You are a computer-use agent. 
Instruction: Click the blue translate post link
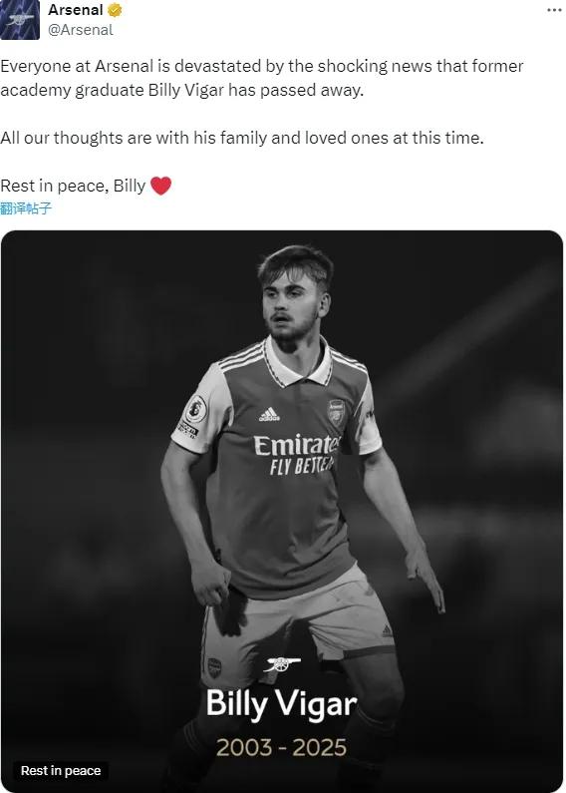pos(26,207)
